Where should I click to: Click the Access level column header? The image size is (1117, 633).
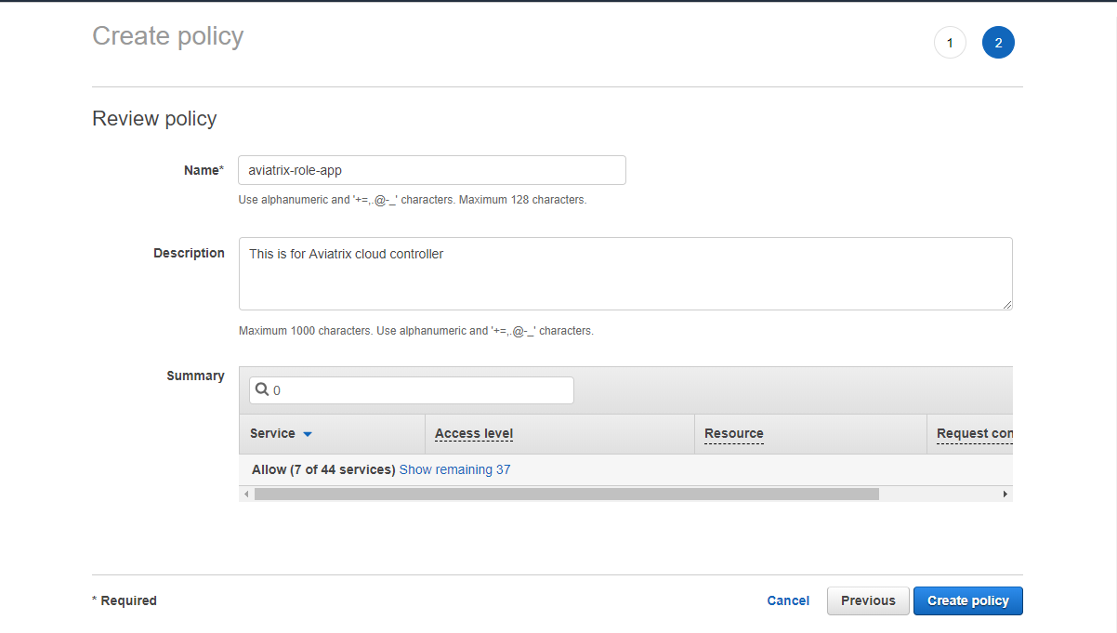coord(474,433)
